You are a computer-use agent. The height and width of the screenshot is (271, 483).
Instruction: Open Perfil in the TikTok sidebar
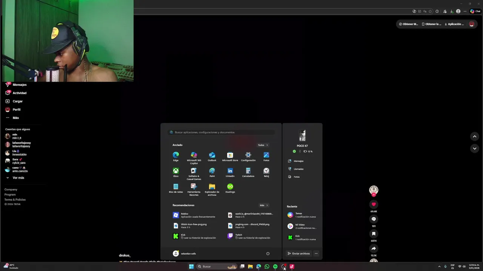click(13, 110)
